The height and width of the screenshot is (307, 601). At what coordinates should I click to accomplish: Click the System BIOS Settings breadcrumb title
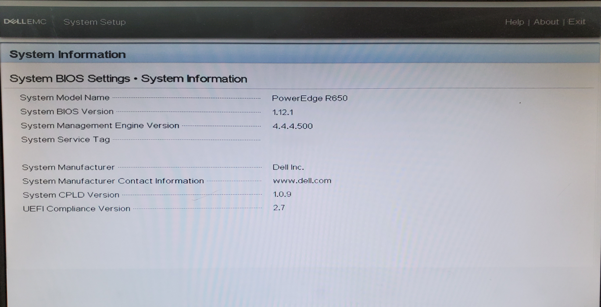pos(128,79)
